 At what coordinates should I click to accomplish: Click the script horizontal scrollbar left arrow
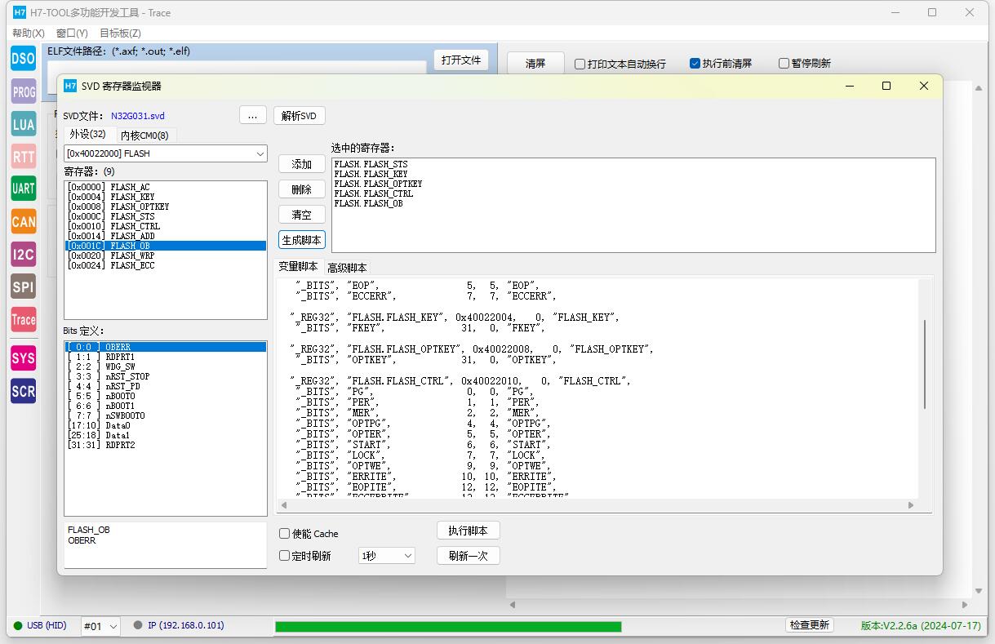tap(284, 505)
